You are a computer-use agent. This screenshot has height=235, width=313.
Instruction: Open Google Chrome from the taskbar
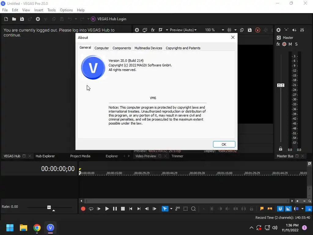(37, 228)
